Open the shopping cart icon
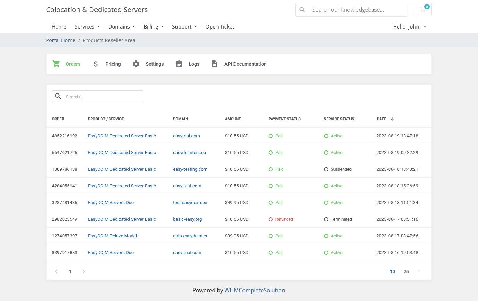The width and height of the screenshot is (478, 301). [422, 10]
